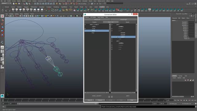Expand the translate attribute under joint3
The image size is (197, 111).
(x=112, y=45)
